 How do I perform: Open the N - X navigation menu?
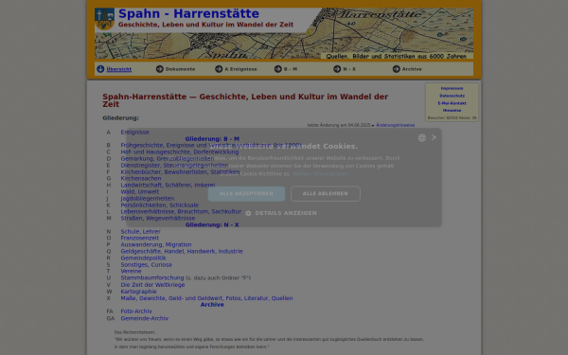point(349,69)
